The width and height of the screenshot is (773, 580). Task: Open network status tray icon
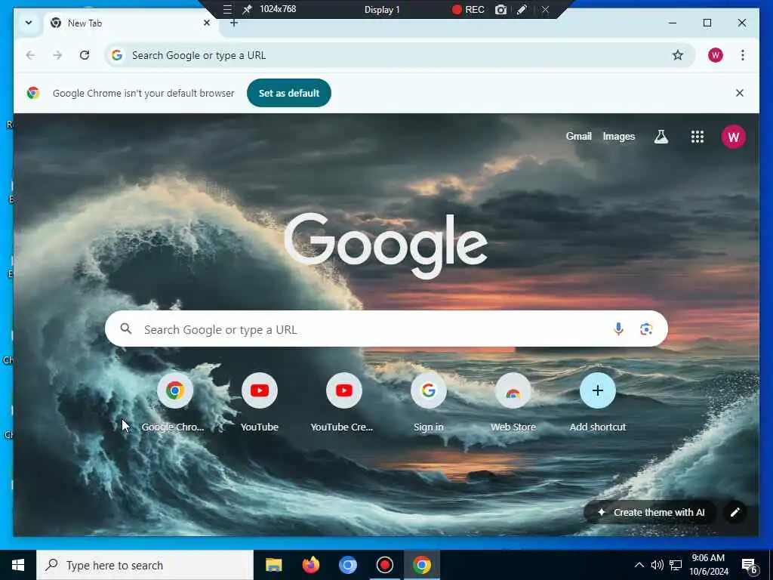676,565
